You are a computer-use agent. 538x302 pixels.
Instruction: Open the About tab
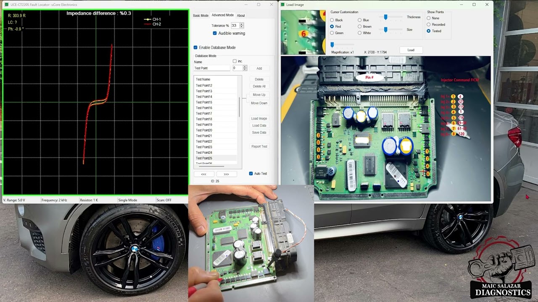point(241,16)
